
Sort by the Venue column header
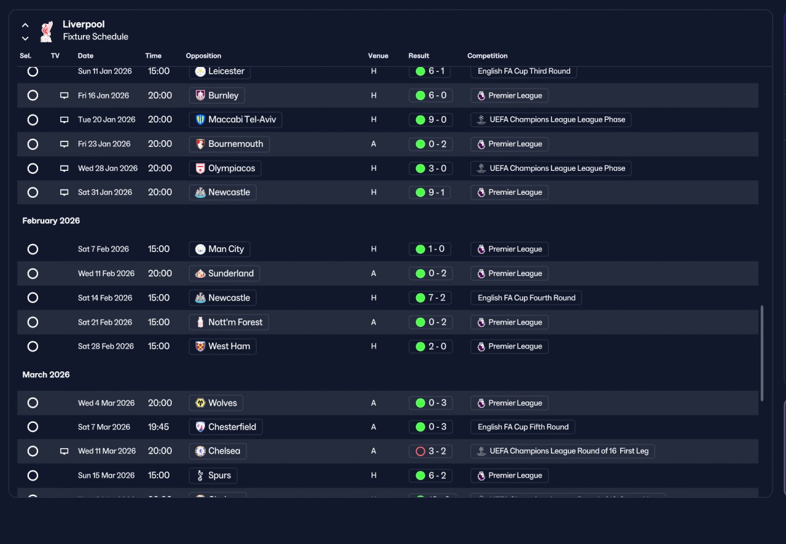click(378, 56)
